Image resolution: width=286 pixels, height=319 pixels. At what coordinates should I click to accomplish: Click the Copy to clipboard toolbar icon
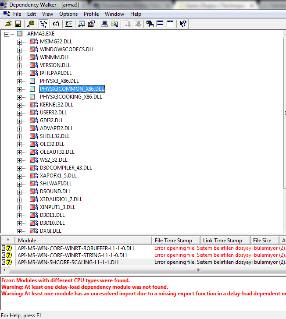(31, 24)
